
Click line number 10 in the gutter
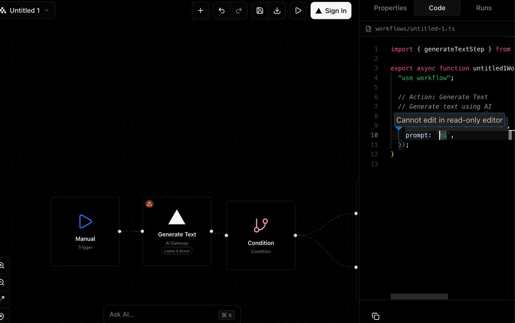pos(374,135)
